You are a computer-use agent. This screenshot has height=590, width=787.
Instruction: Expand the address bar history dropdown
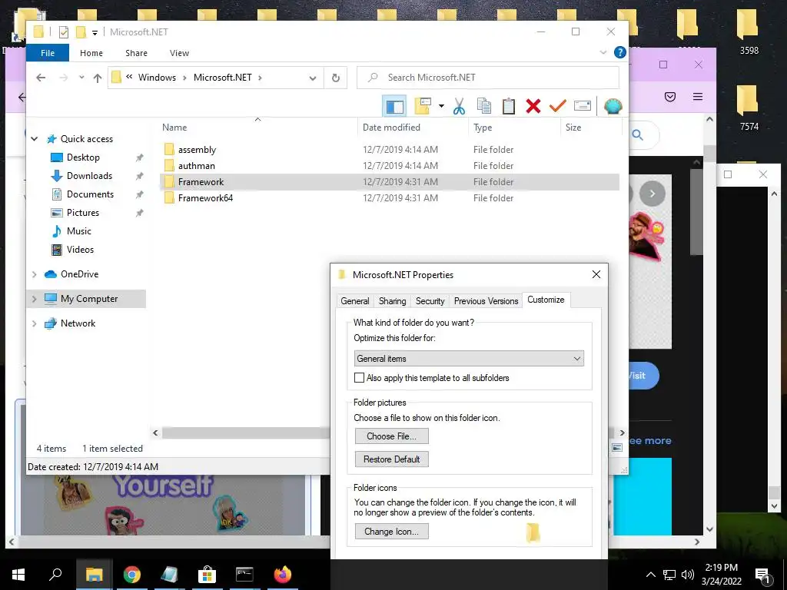tap(313, 78)
